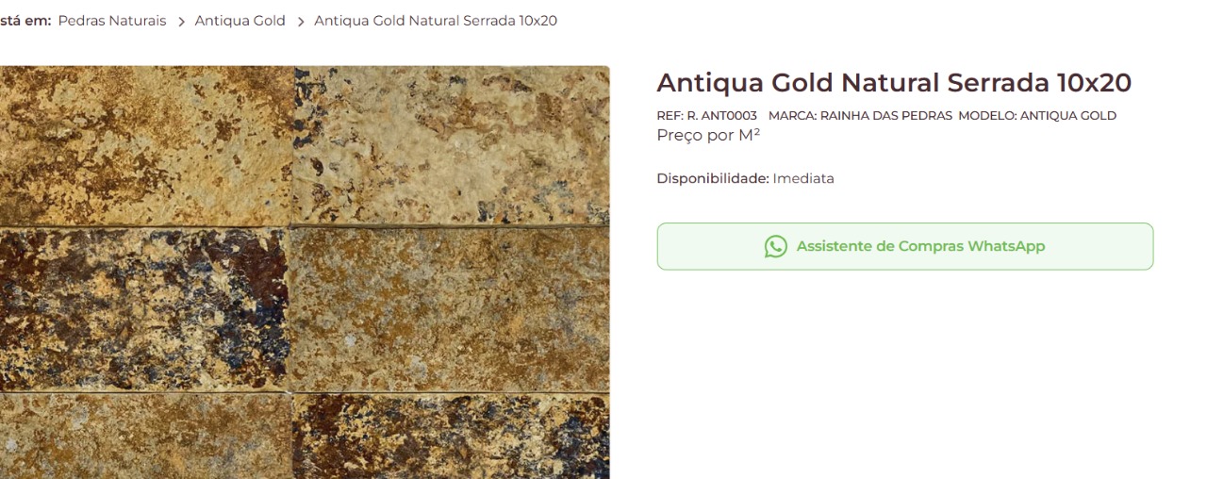Click the Preço por M² text
The height and width of the screenshot is (479, 1207).
click(x=708, y=136)
